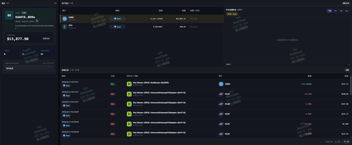
Task: Click the 转出 badge in the $147.98 transfer row
Action: click(x=113, y=104)
